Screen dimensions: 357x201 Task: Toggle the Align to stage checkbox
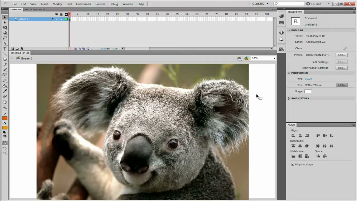click(293, 164)
